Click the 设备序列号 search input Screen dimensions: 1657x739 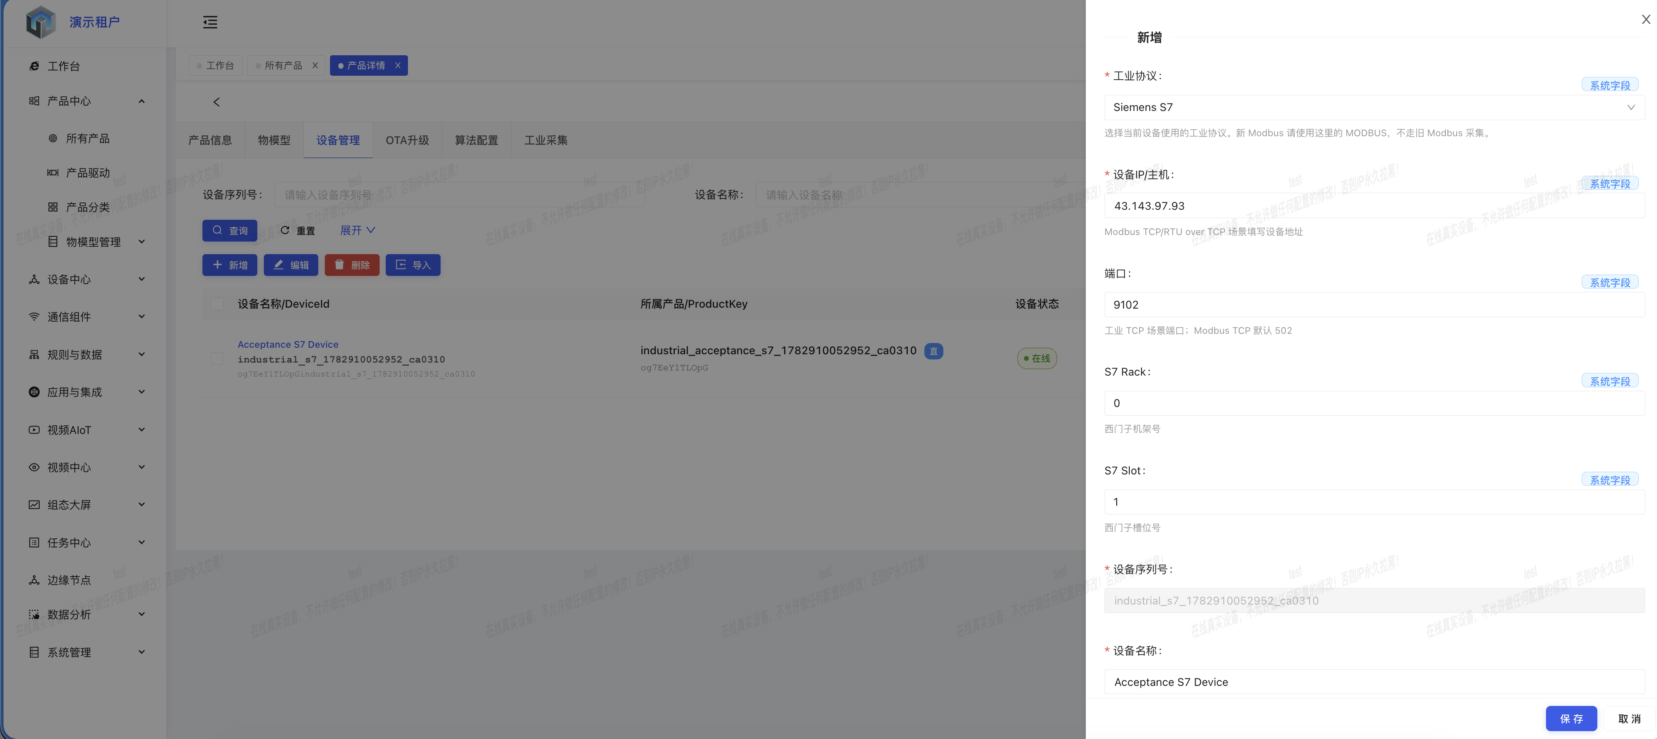point(459,195)
